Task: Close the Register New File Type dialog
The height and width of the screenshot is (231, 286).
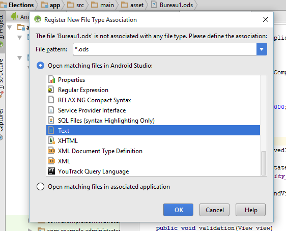Action: click(x=265, y=19)
